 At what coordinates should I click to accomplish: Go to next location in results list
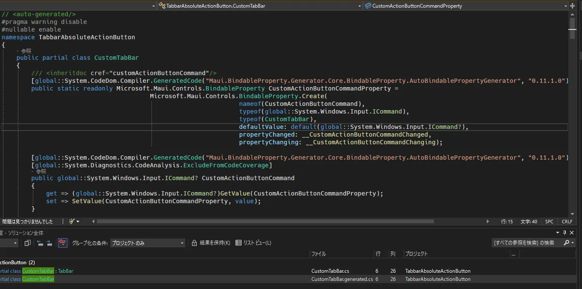point(49,243)
